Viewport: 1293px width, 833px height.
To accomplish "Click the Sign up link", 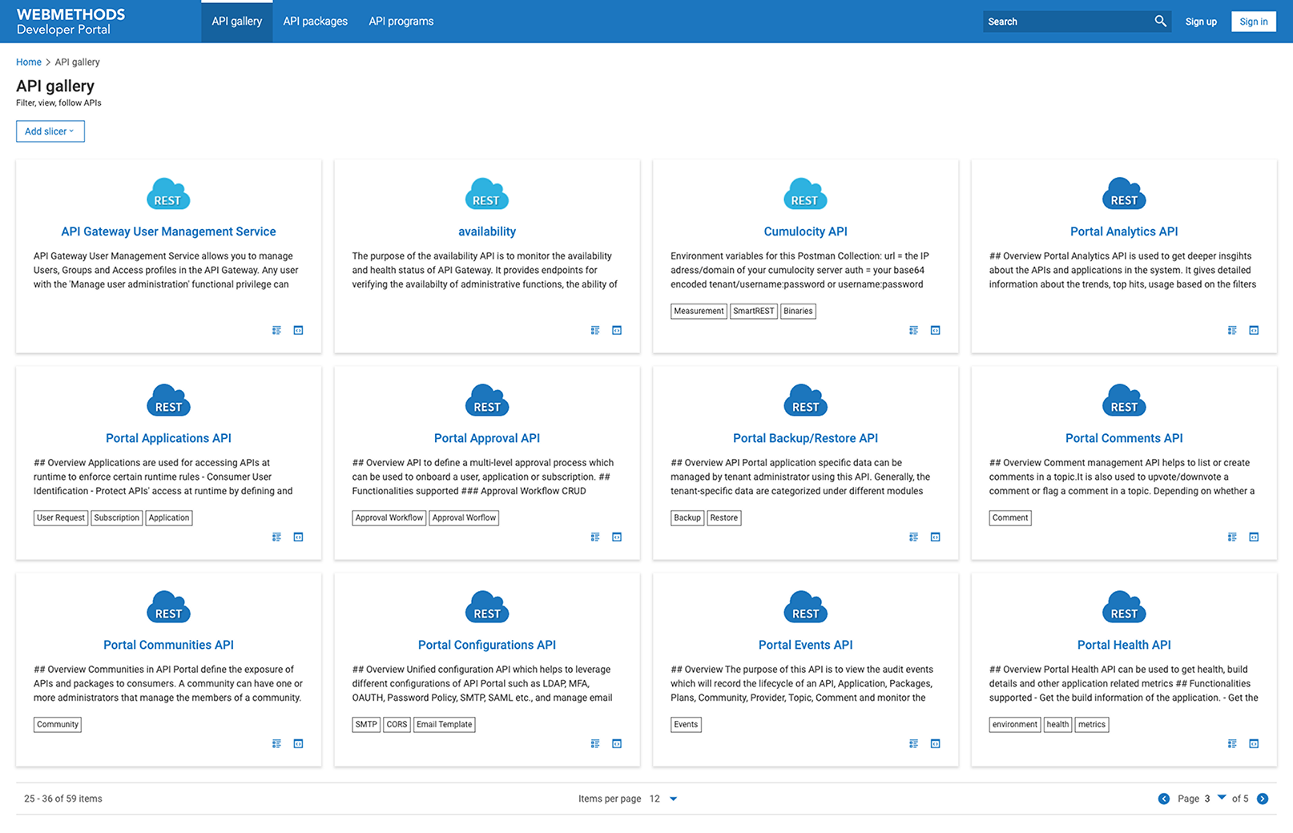I will click(1201, 22).
